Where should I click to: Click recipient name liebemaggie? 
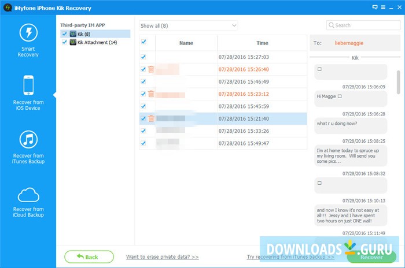pyautogui.click(x=349, y=43)
